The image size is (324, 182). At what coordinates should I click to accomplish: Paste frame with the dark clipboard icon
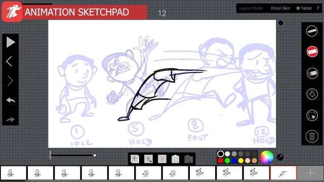click(188, 159)
